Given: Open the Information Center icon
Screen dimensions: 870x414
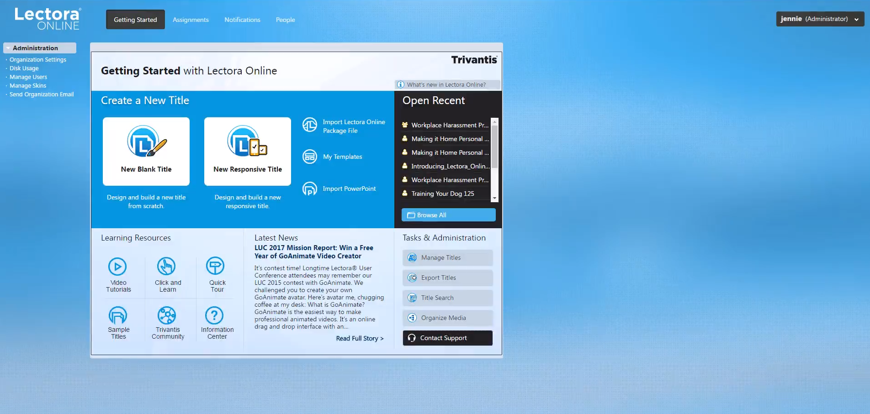Looking at the screenshot, I should click(214, 315).
